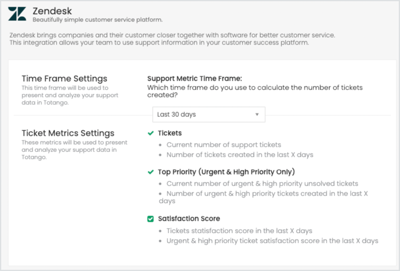Click the Time Frame Settings description text

(70, 95)
